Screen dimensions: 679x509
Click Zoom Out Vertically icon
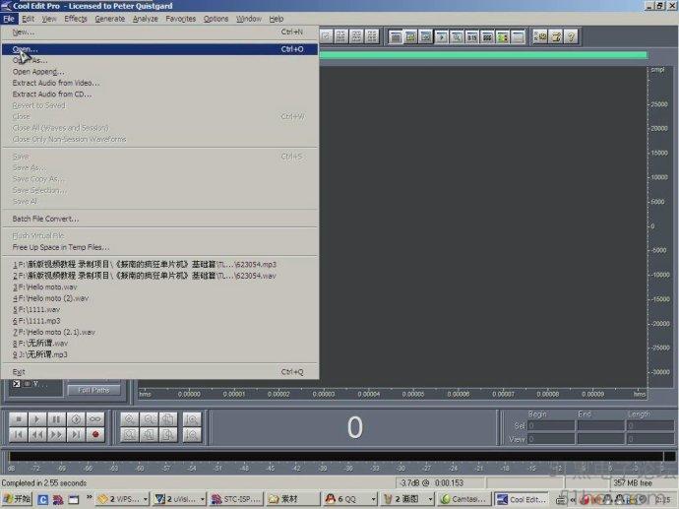[192, 434]
